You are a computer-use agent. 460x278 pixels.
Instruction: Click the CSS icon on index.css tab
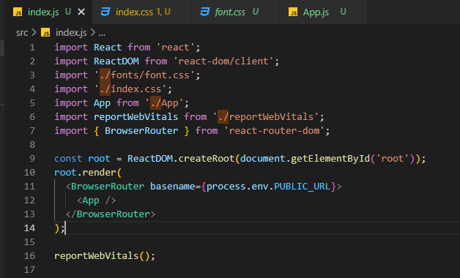(105, 12)
